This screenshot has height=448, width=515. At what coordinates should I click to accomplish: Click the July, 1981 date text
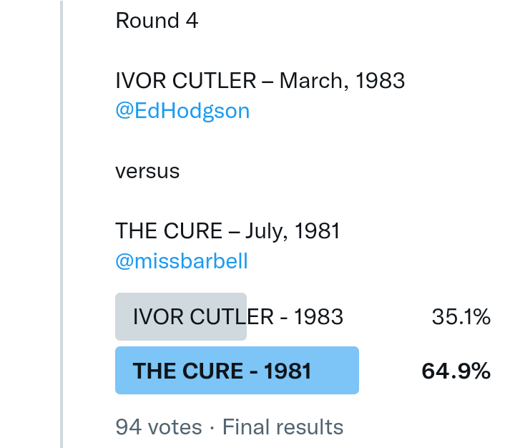[x=292, y=231]
